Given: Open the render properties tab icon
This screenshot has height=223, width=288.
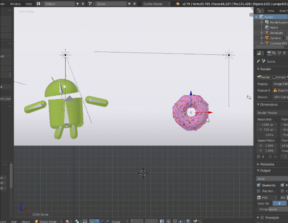Looking at the screenshot, I should pyautogui.click(x=269, y=53).
